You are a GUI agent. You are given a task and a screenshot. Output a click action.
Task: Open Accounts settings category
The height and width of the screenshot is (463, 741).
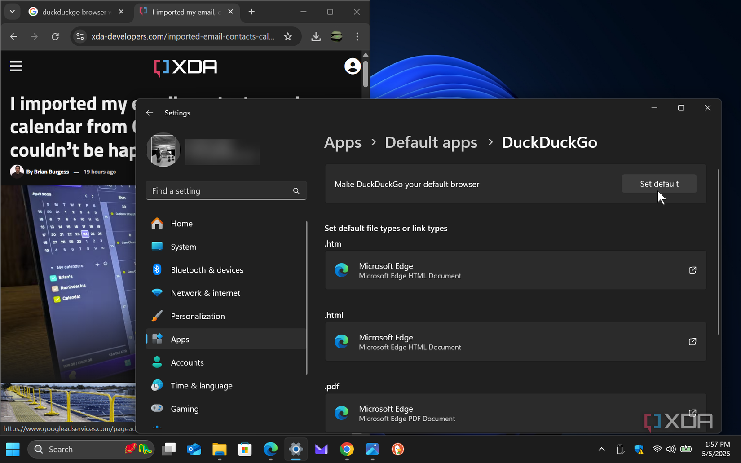click(226, 362)
